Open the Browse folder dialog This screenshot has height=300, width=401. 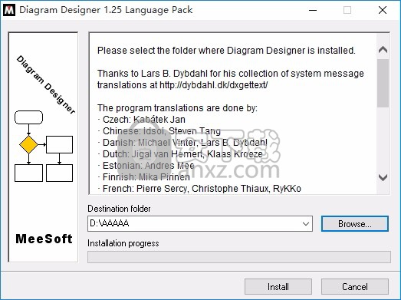click(x=355, y=224)
